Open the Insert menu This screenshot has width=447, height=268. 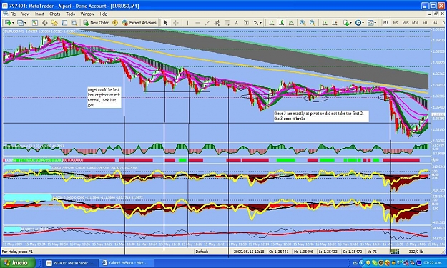[x=39, y=14]
